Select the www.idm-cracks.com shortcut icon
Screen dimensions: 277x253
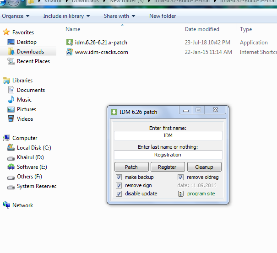pos(70,52)
